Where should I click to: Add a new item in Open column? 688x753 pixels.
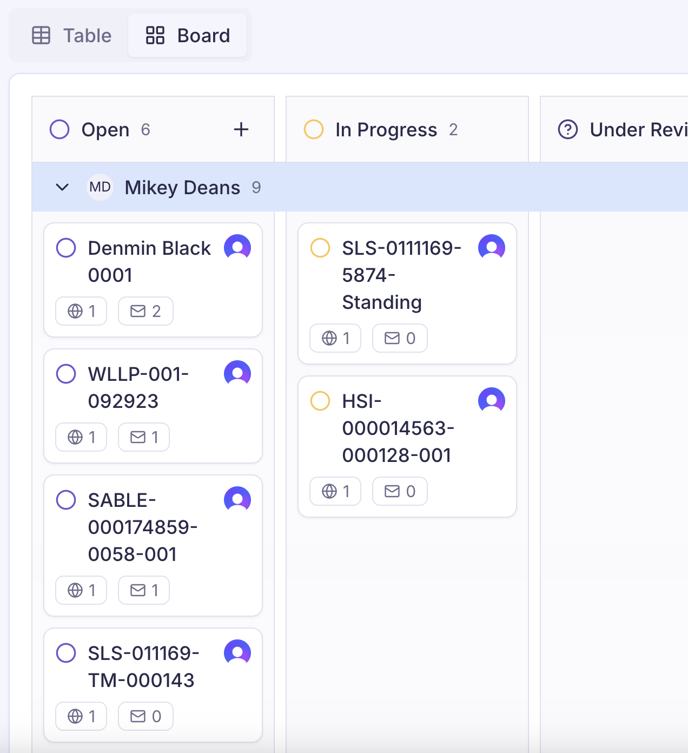click(241, 130)
